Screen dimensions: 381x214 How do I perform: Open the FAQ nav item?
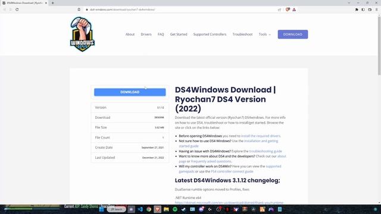click(x=161, y=34)
